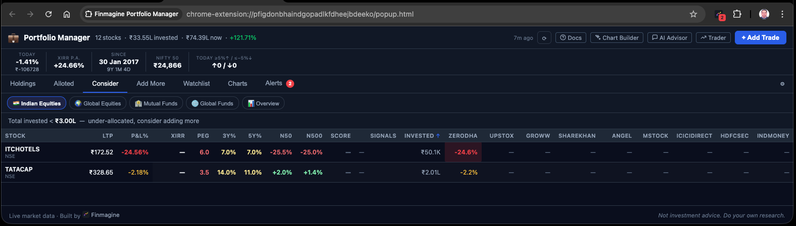Select Mutual Funds filter pill

tap(156, 103)
